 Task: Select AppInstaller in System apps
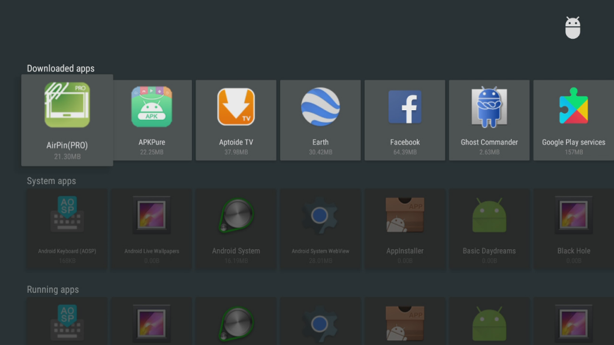point(405,229)
